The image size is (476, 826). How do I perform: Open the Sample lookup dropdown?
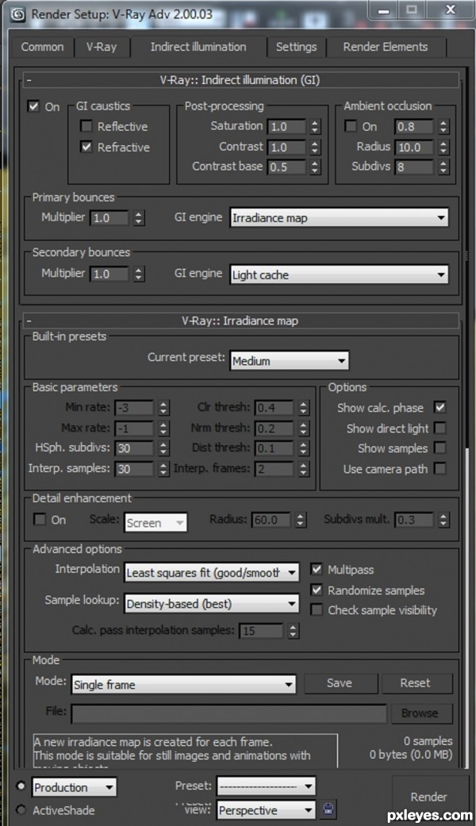[212, 604]
